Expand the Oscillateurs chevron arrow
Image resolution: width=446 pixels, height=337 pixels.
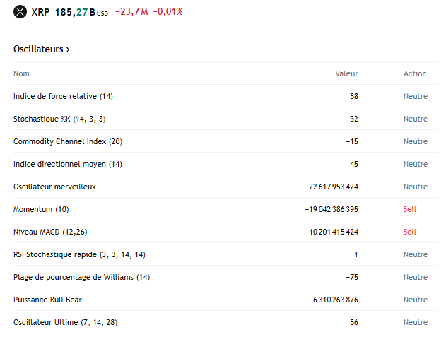pyautogui.click(x=68, y=49)
